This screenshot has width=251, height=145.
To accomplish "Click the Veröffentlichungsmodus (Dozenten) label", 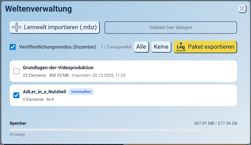I will click(58, 47).
